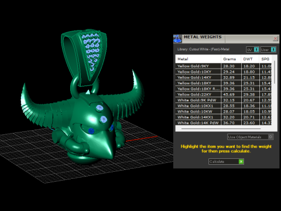The height and width of the screenshot is (211, 281).
Task: Click the horizontal scrollbar of metals table
Action: point(221,129)
